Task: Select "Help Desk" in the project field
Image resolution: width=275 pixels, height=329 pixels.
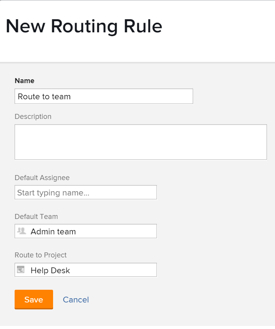Action: (50, 270)
